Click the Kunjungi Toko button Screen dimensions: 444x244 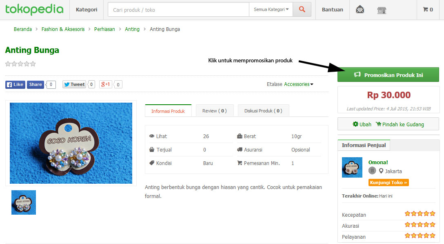pos(388,182)
